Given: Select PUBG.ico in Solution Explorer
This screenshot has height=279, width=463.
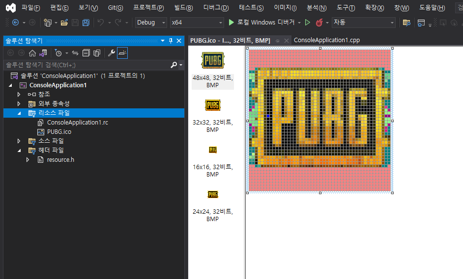Looking at the screenshot, I should point(59,132).
